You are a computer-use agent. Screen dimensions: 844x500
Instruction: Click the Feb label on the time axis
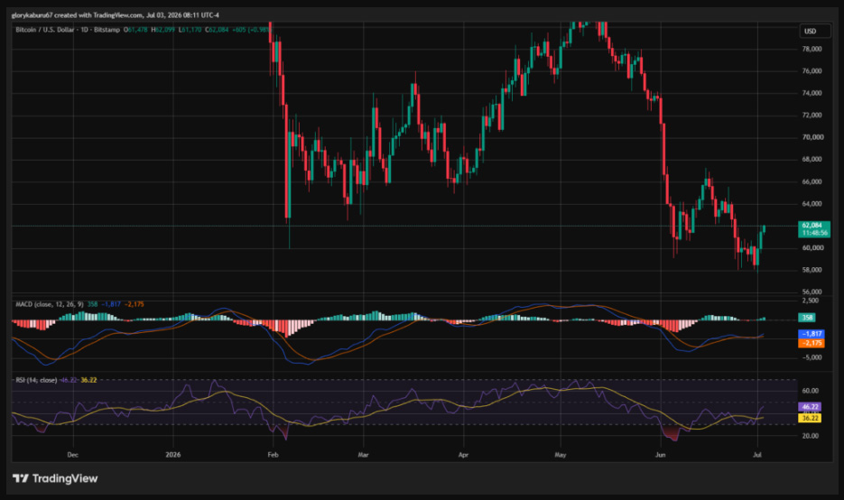[x=273, y=455]
